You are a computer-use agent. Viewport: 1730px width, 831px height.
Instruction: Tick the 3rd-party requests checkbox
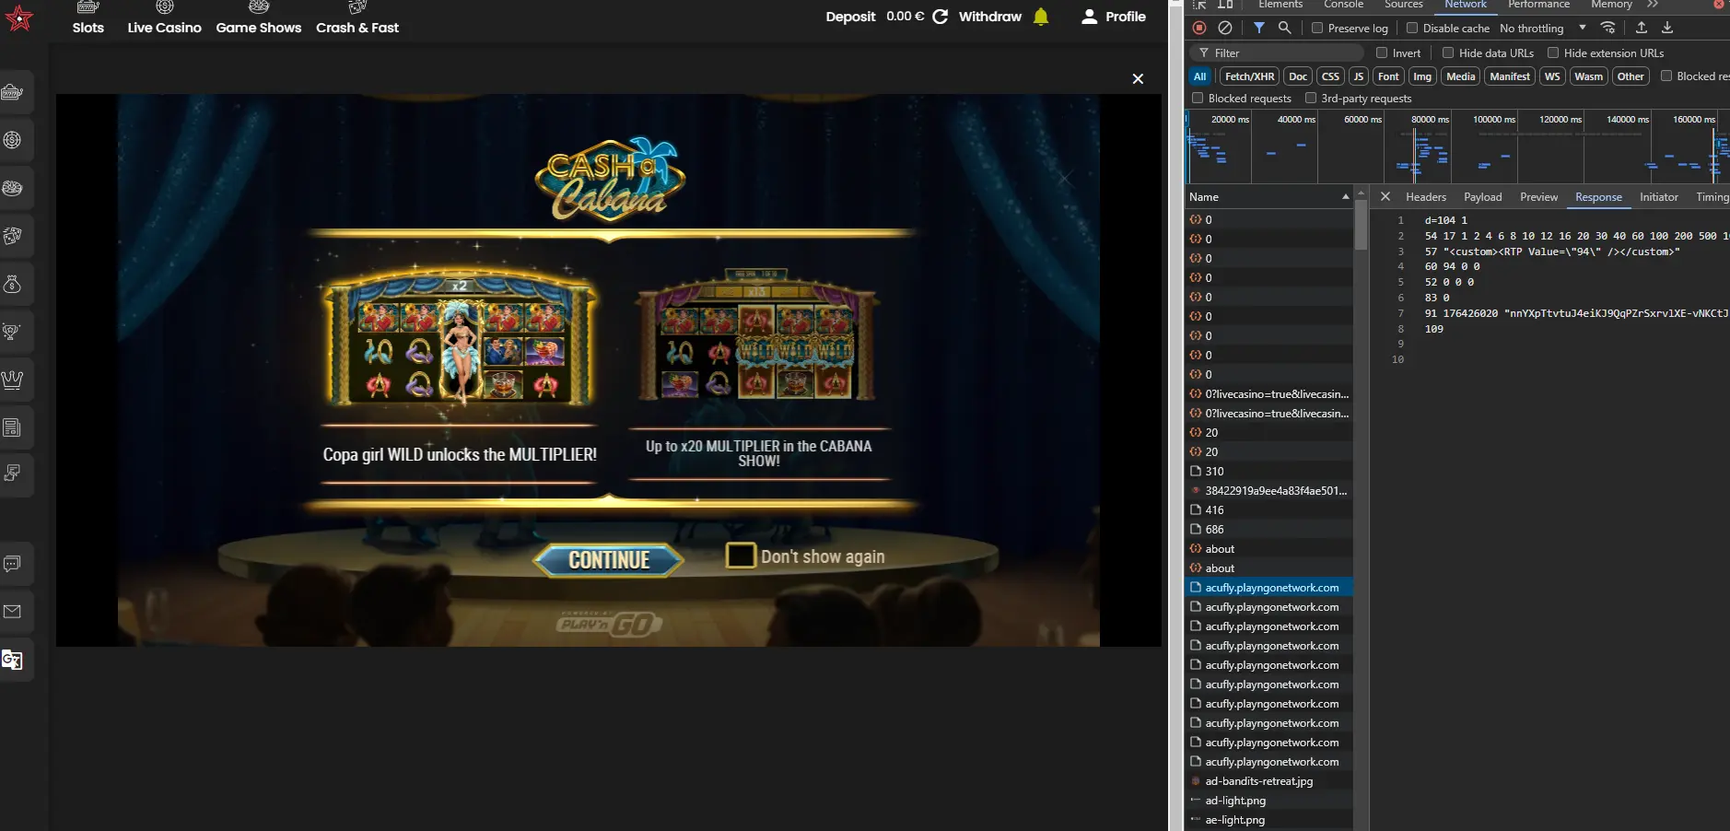pos(1311,98)
